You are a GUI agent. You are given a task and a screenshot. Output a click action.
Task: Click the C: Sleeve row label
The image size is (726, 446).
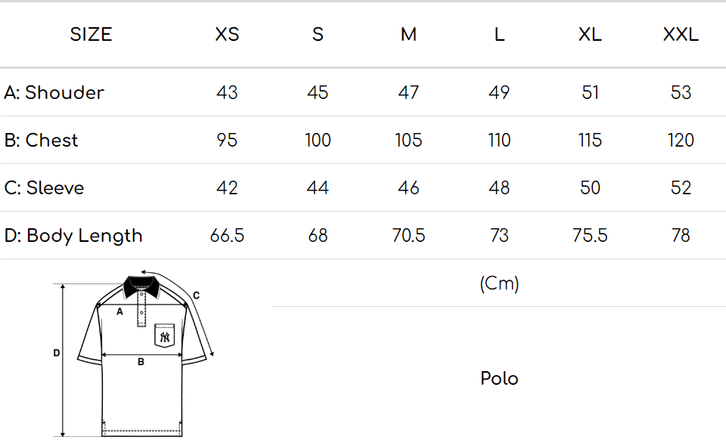(44, 187)
